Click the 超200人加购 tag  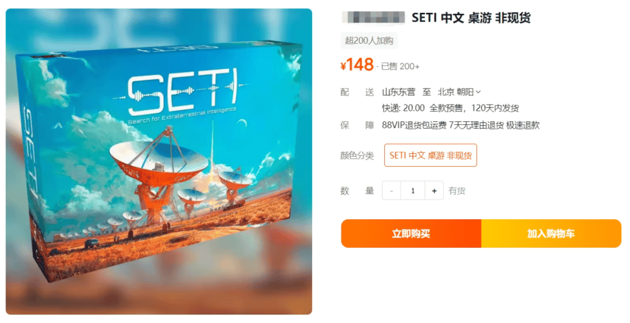pos(369,41)
